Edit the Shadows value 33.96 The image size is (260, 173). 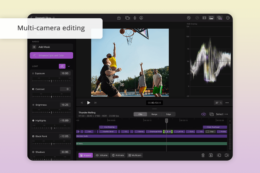pyautogui.click(x=65, y=152)
